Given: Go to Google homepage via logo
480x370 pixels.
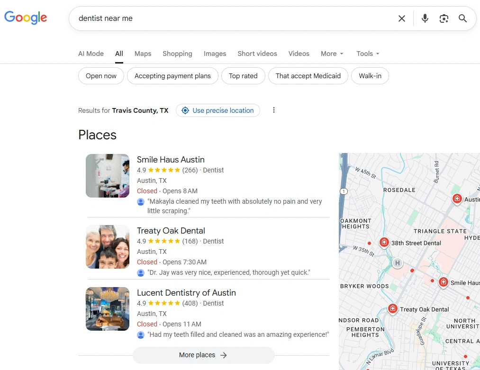Looking at the screenshot, I should (x=26, y=18).
